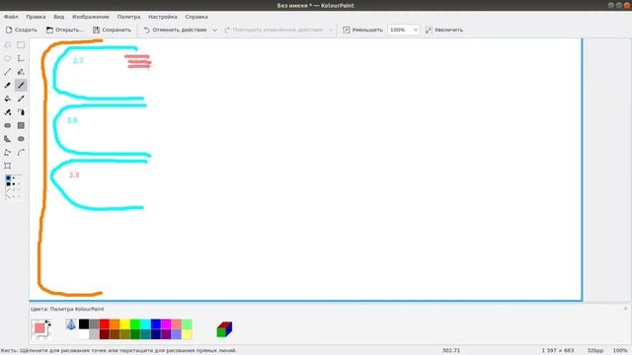Click the color box panel float icon

click(x=625, y=309)
